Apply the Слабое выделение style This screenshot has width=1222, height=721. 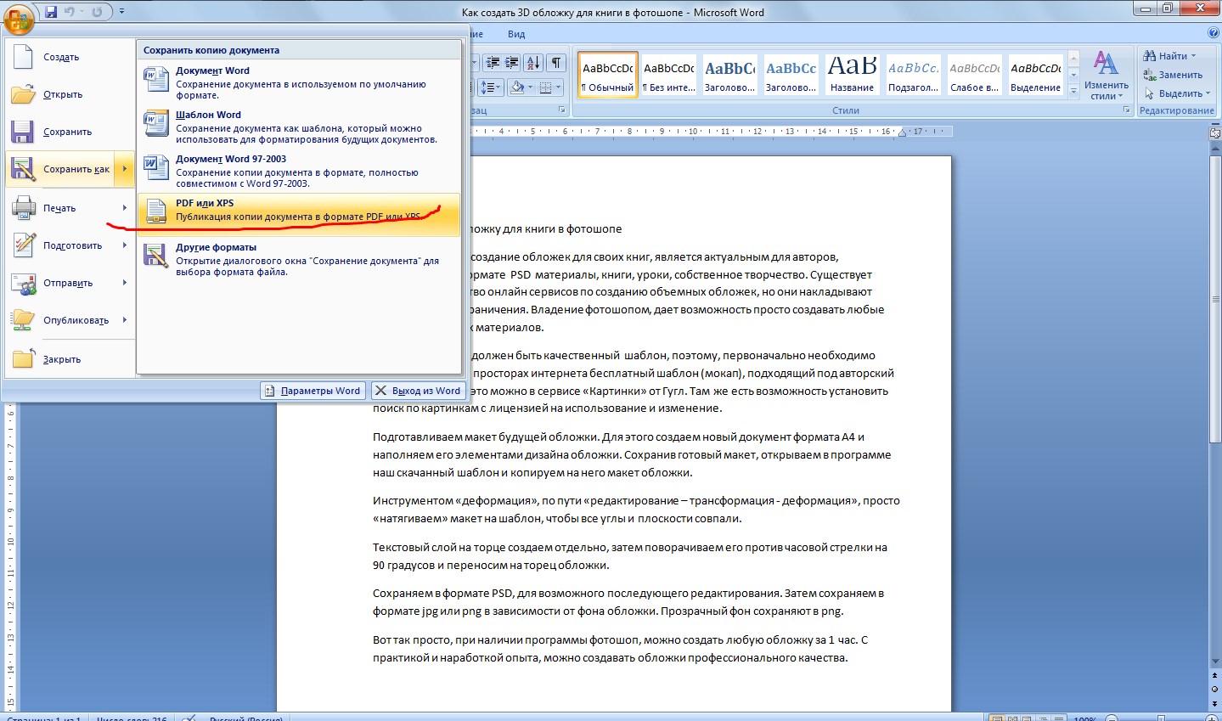tap(975, 75)
